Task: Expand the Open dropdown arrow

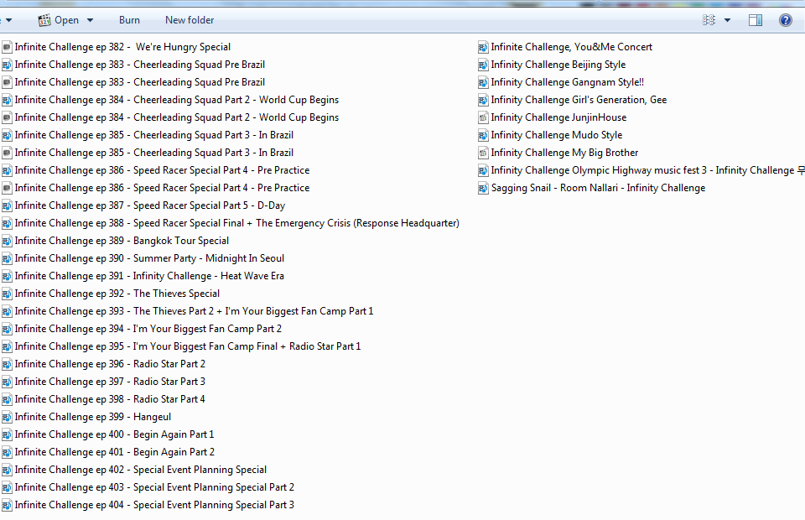Action: (91, 20)
